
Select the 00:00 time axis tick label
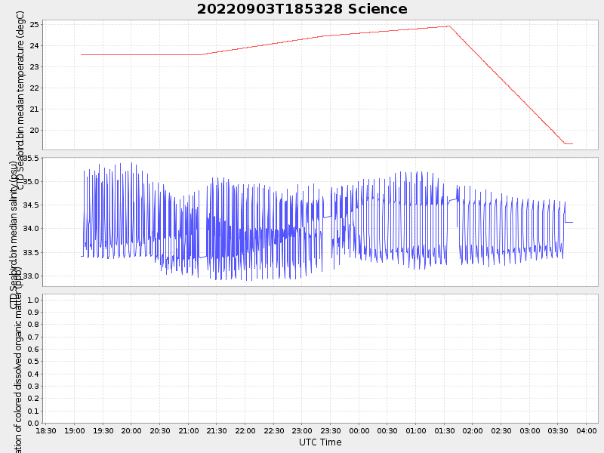[x=359, y=430]
